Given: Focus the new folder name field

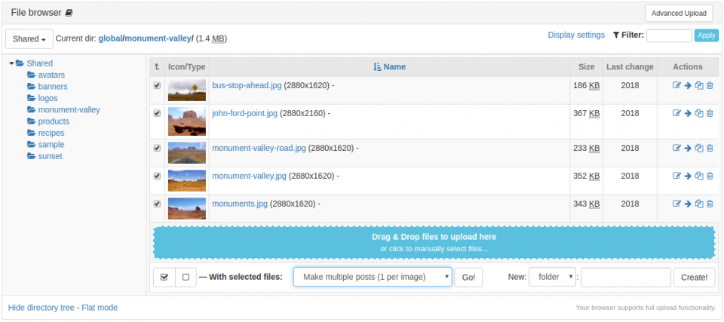Looking at the screenshot, I should click(x=626, y=278).
